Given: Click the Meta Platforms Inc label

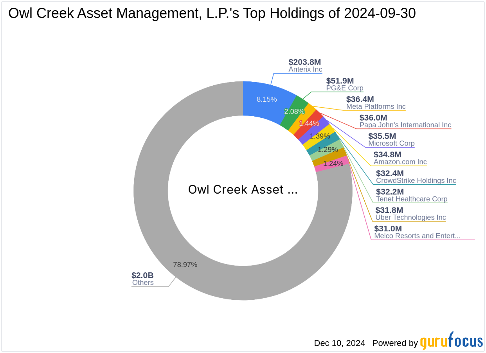Looking at the screenshot, I should point(376,106).
